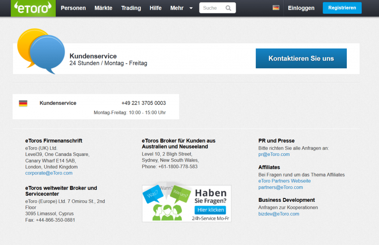
Task: Click the Kundenservice label in phone card
Action: (58, 103)
